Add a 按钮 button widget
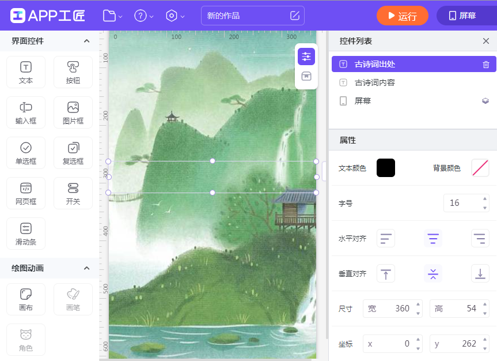 pos(73,72)
